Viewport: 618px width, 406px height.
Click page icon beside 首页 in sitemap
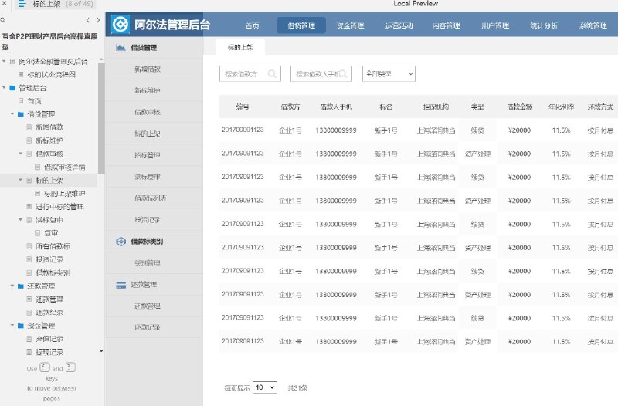point(21,101)
